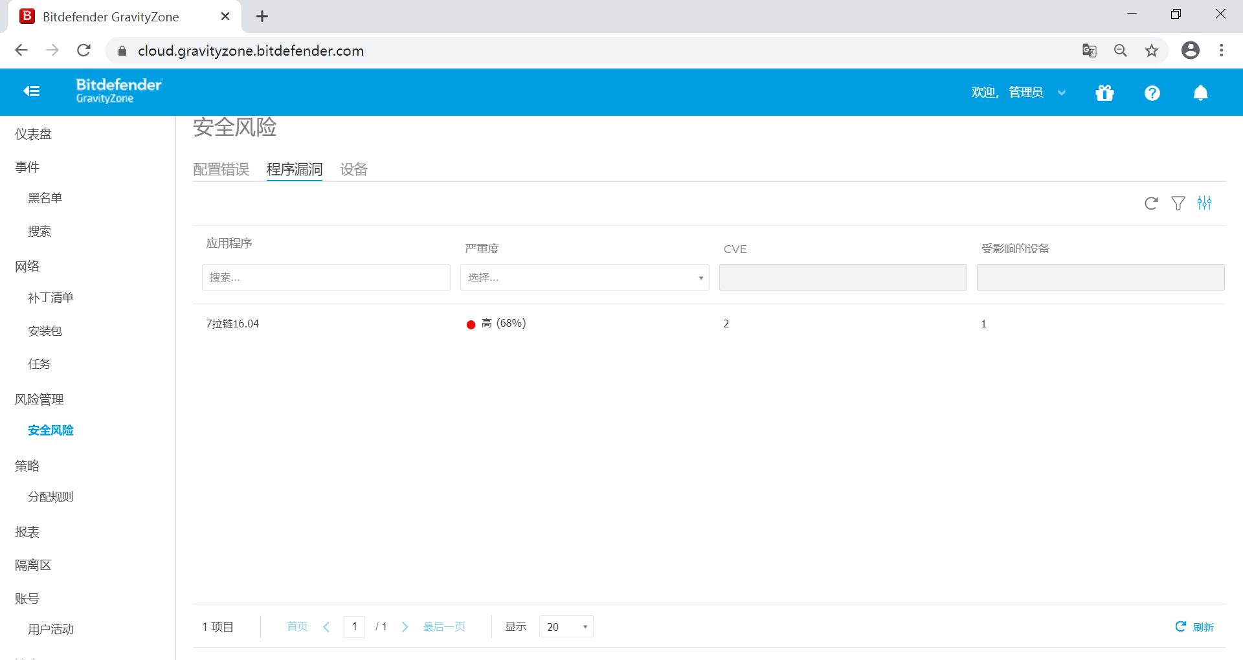Open 仪表盘 in the sidebar
Image resolution: width=1243 pixels, height=660 pixels.
click(33, 134)
